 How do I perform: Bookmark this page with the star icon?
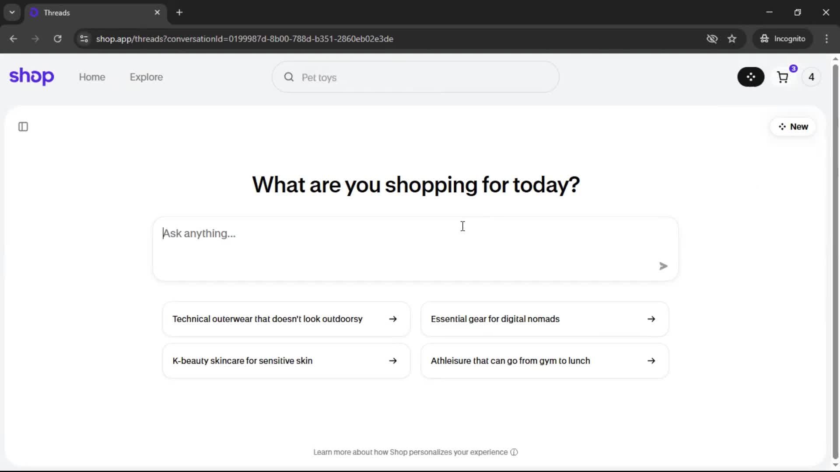tap(732, 39)
